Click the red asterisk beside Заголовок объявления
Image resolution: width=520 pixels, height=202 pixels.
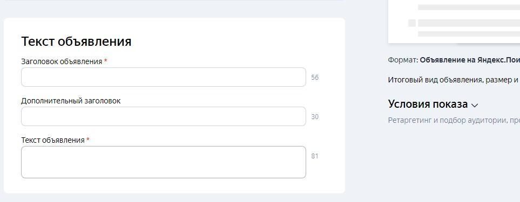click(105, 61)
